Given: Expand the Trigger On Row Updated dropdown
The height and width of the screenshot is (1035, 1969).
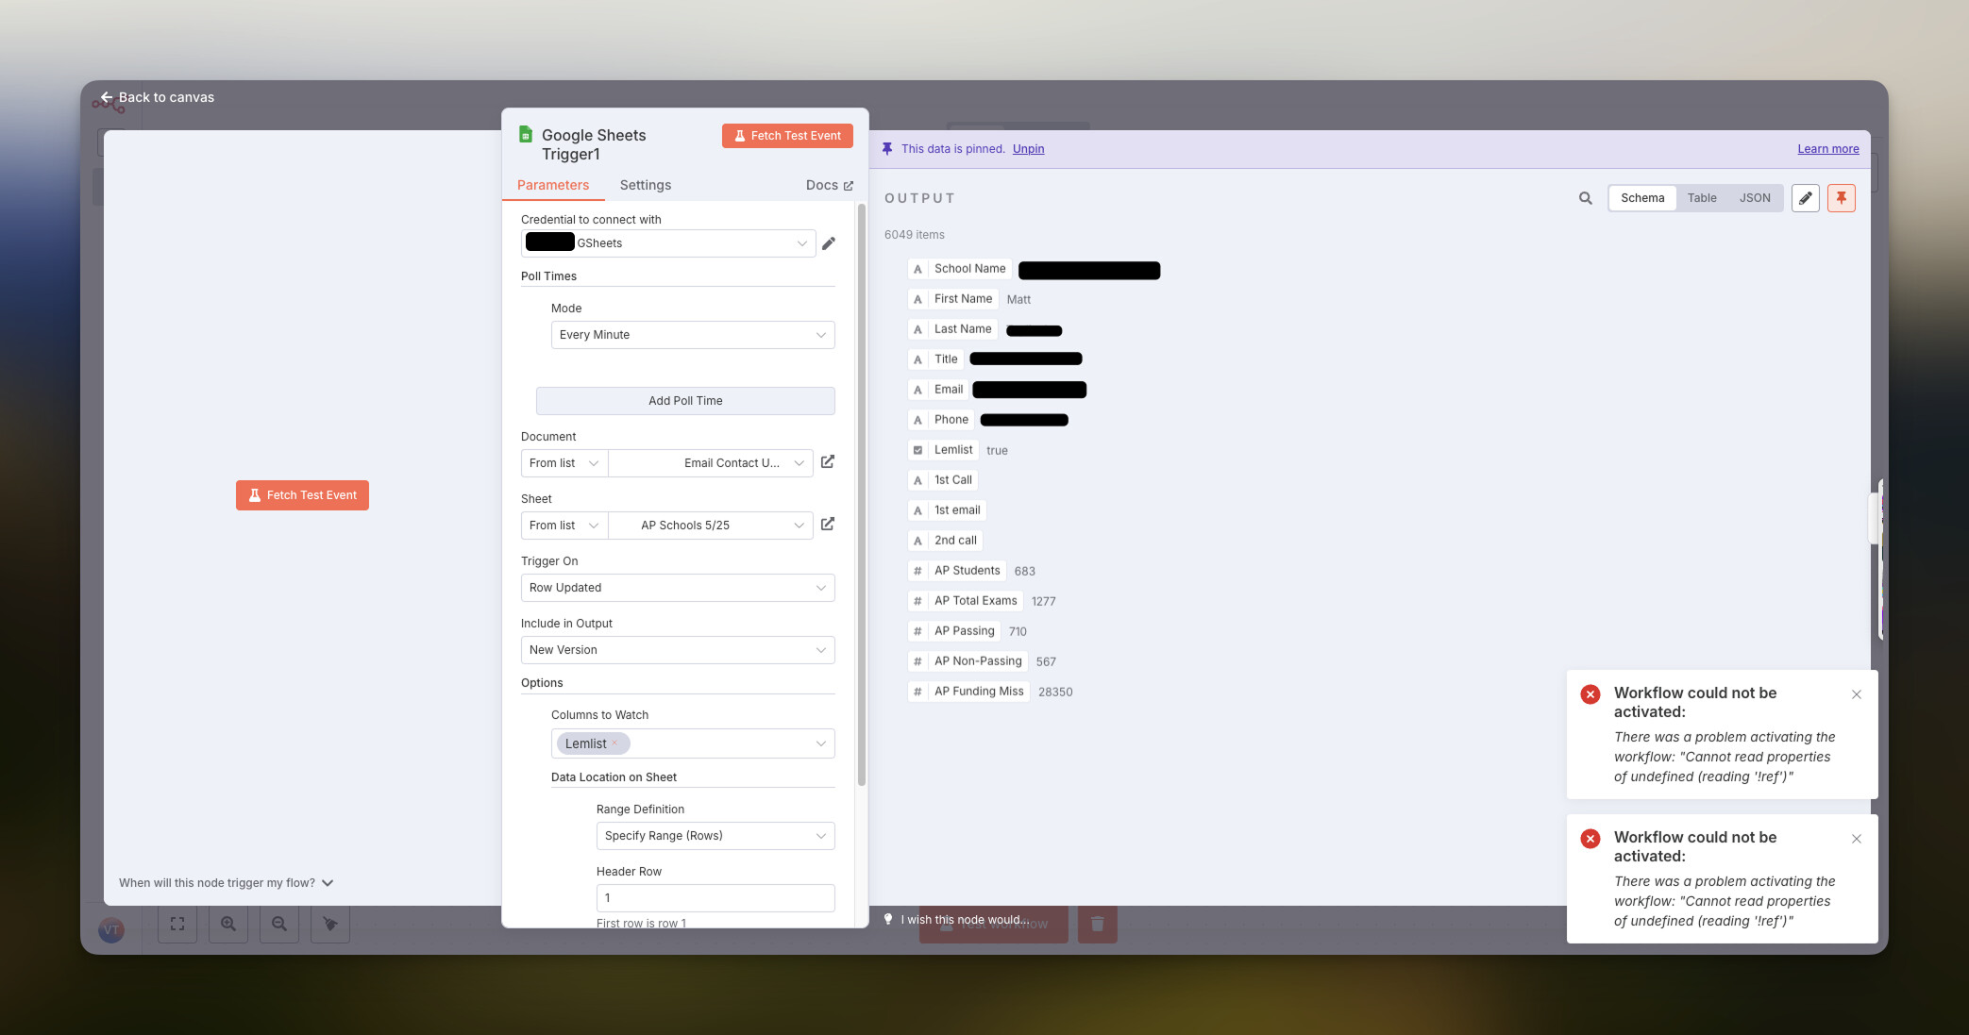Looking at the screenshot, I should 677,588.
